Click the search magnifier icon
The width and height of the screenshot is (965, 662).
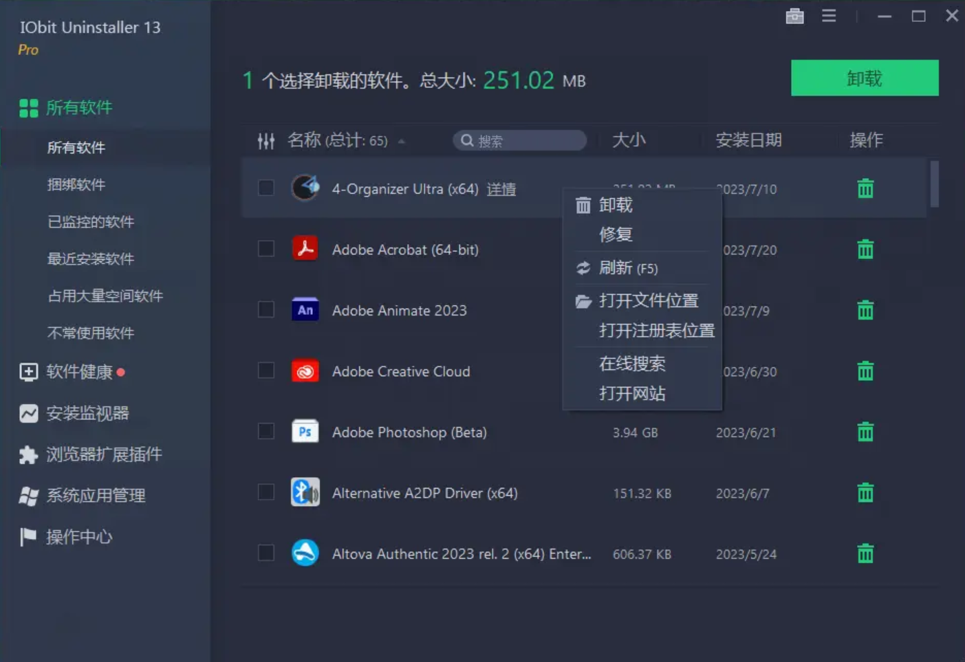click(x=467, y=141)
